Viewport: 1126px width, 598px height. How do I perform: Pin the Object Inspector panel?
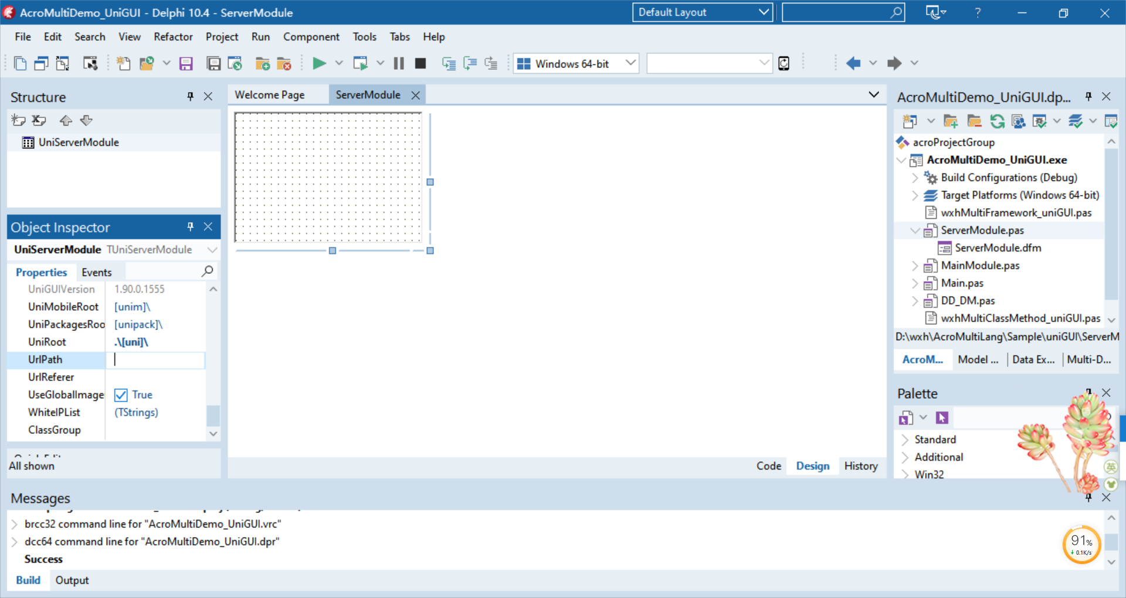tap(190, 226)
